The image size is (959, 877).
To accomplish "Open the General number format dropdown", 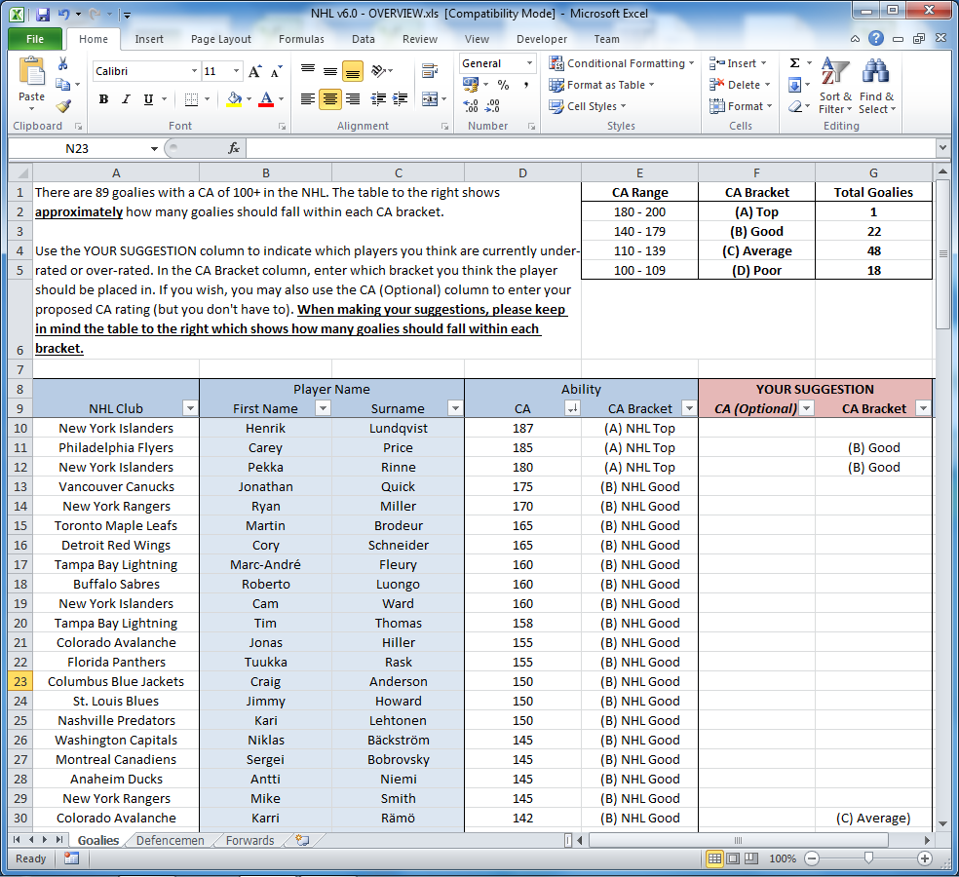I will click(529, 63).
